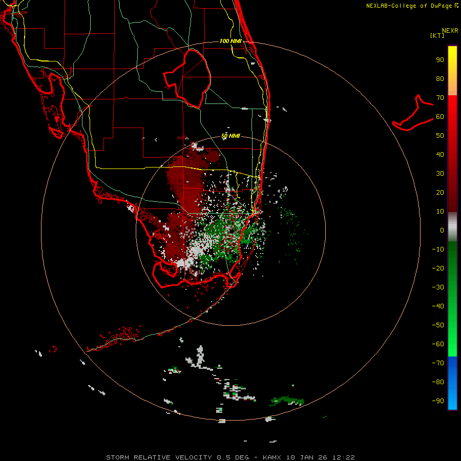This screenshot has width=461, height=461.
Task: Pick the green segment of the velocity color bar
Action: (x=452, y=299)
